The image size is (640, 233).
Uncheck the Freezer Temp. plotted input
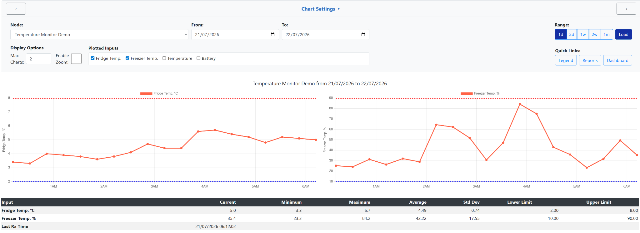pyautogui.click(x=127, y=58)
